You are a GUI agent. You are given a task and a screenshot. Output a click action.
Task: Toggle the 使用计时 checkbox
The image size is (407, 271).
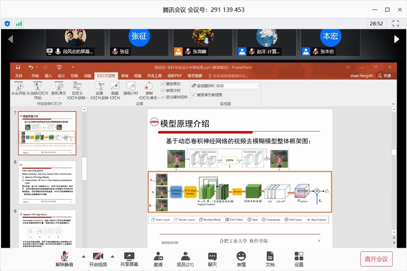164,90
